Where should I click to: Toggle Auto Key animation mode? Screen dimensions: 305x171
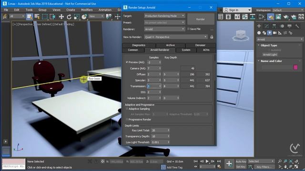tap(241, 161)
